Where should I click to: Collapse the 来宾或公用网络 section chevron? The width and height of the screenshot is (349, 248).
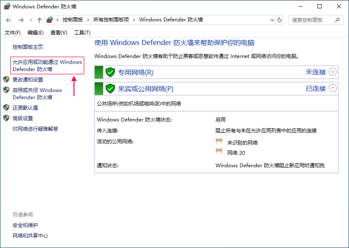click(333, 88)
